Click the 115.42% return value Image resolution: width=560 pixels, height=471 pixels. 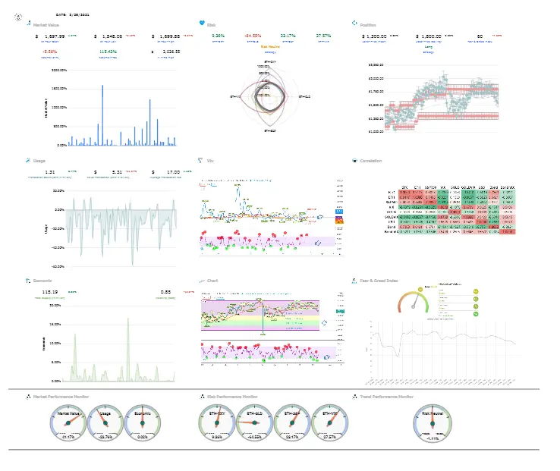(108, 52)
